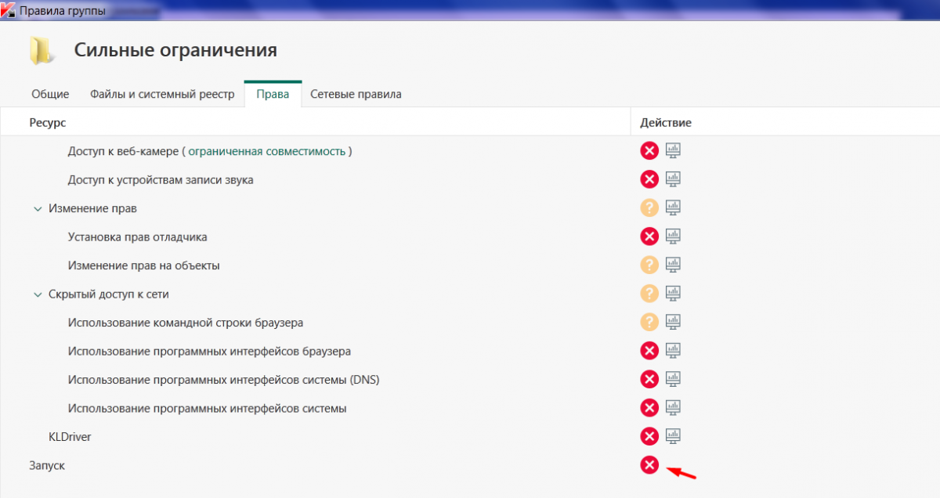The width and height of the screenshot is (940, 498).
Task: Click the logging icon in webcam access row
Action: click(673, 150)
